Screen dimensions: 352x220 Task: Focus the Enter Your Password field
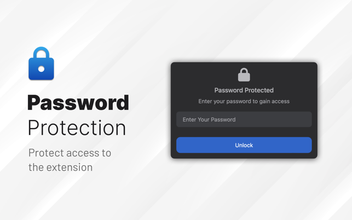(x=244, y=119)
